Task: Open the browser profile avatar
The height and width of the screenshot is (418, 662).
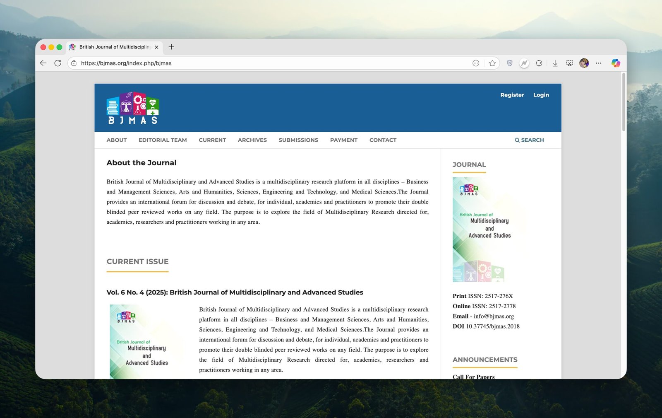Action: coord(584,63)
